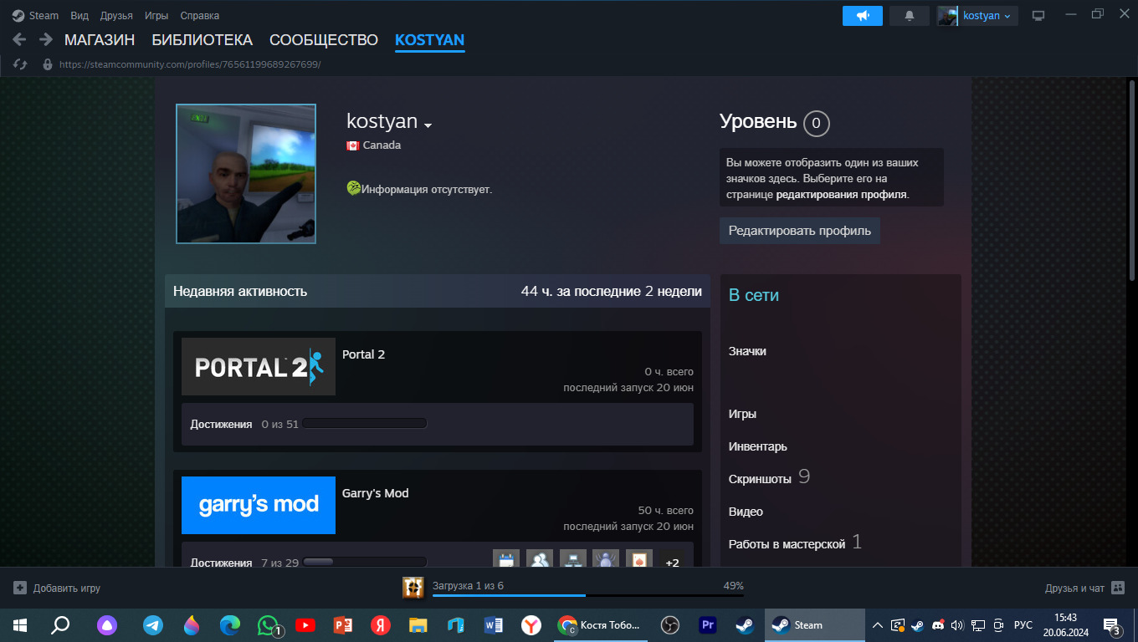Reload the page with the refresh icon

coord(21,64)
